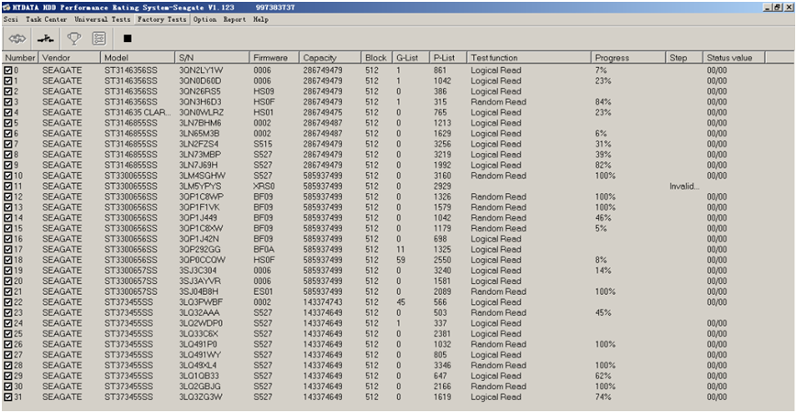Toggle checkbox for drive number 22

(x=8, y=302)
